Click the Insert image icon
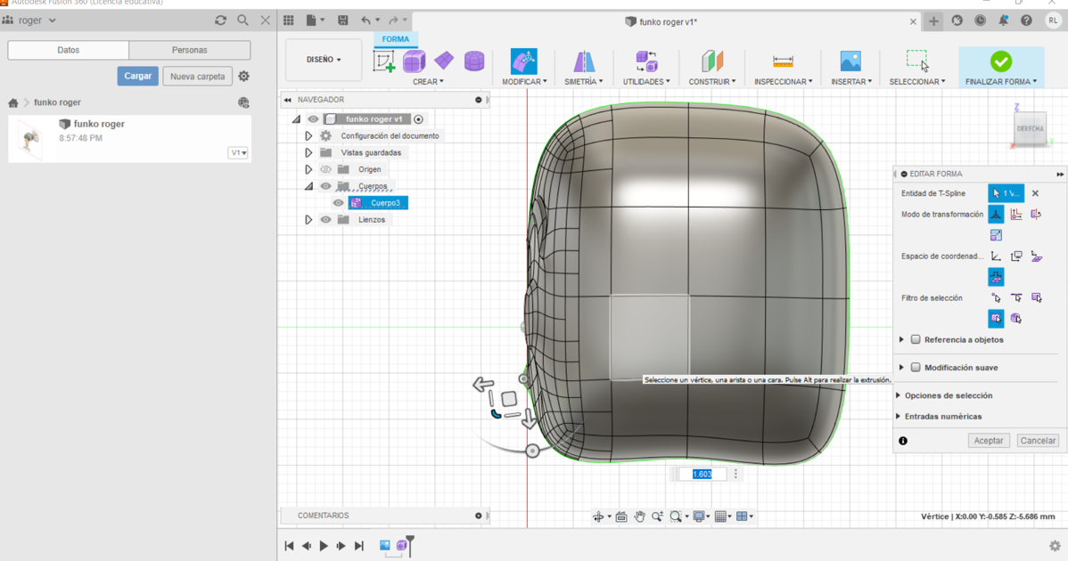1068x561 pixels. 850,61
